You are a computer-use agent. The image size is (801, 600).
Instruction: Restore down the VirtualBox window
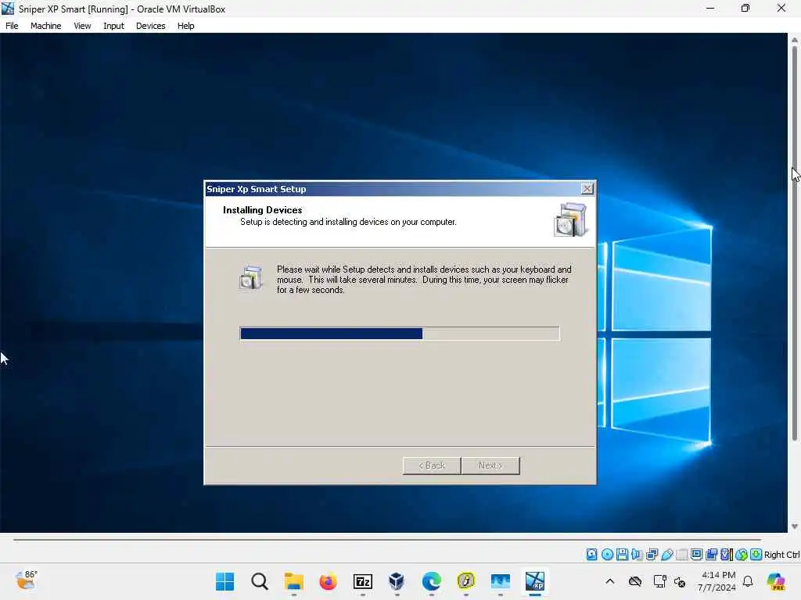745,9
